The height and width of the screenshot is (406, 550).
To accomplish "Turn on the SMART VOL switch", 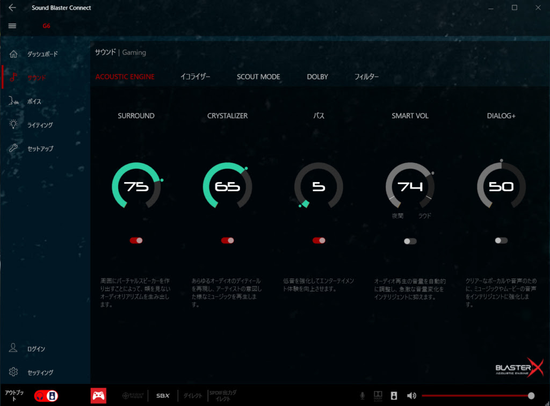I will (x=410, y=241).
